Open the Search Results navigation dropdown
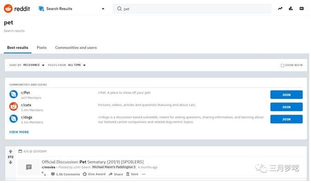Viewport: 311px width, 183px height. 103,9
